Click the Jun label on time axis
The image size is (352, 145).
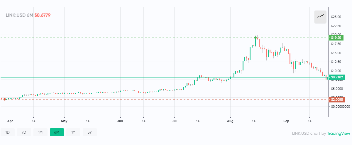click(x=120, y=121)
